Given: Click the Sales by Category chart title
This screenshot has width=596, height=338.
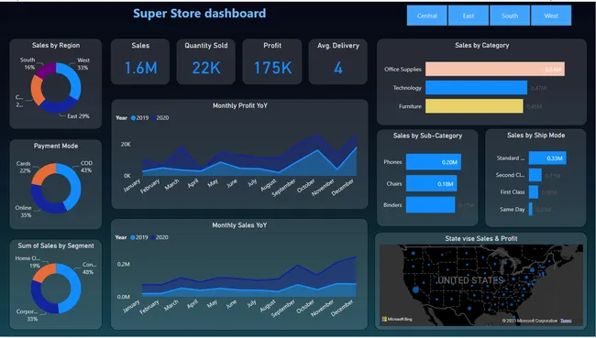Looking at the screenshot, I should [x=482, y=45].
